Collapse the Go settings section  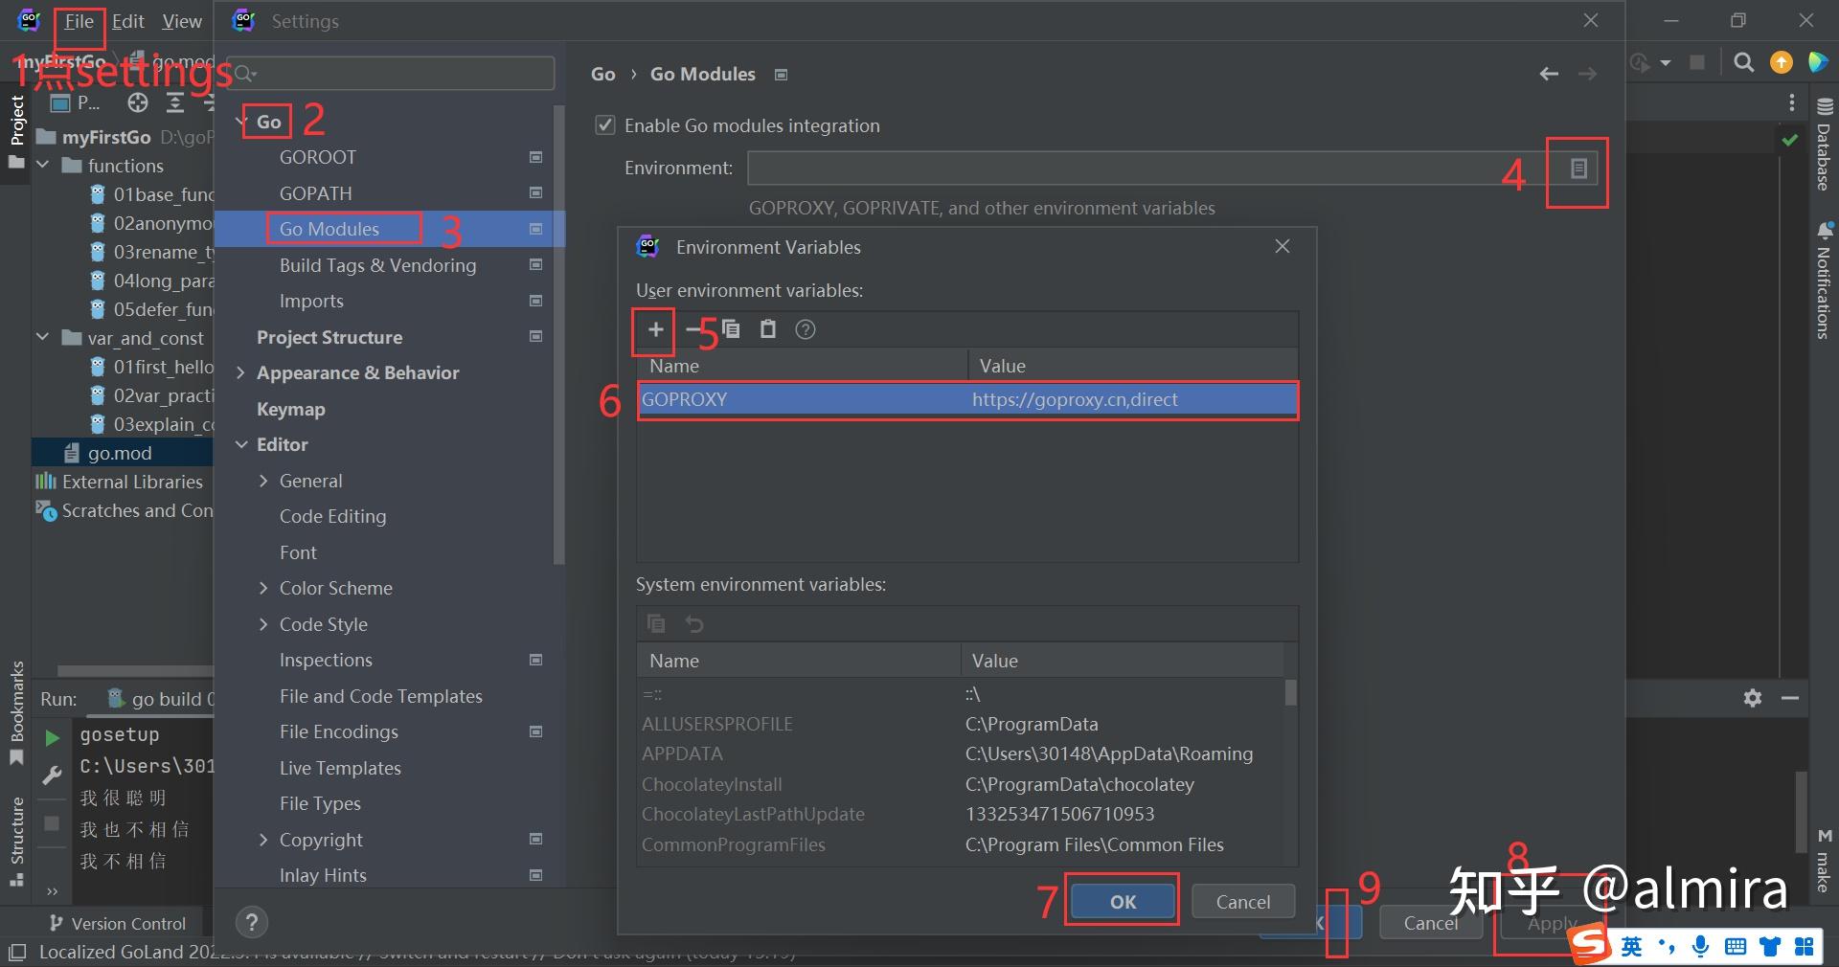tap(240, 122)
